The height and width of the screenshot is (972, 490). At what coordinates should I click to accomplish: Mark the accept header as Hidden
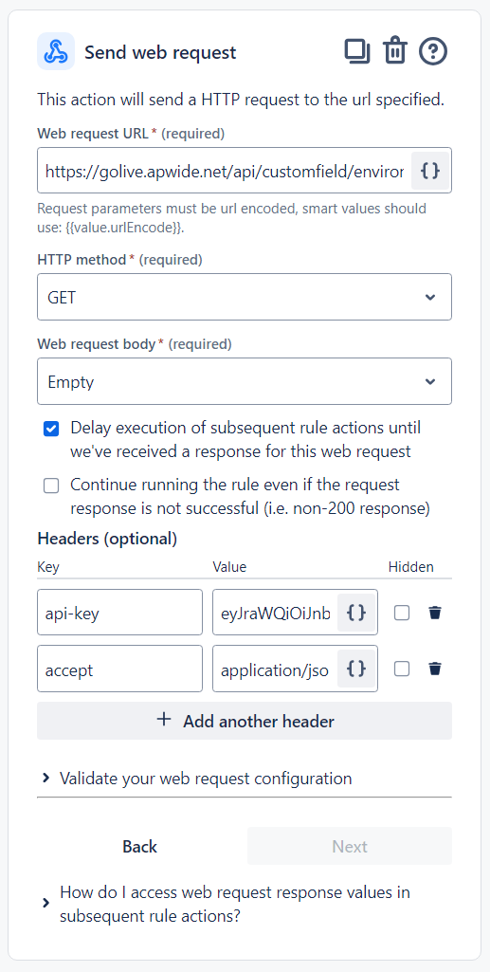pyautogui.click(x=402, y=669)
